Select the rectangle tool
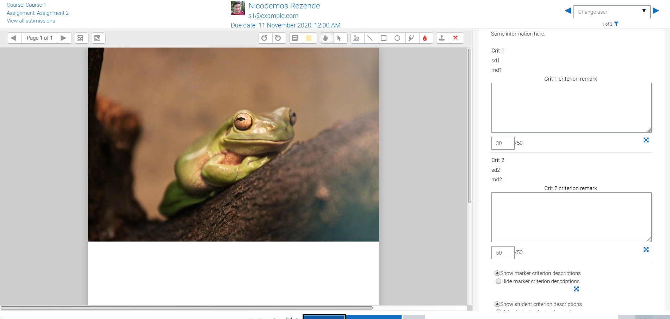The width and height of the screenshot is (670, 319). coord(384,38)
